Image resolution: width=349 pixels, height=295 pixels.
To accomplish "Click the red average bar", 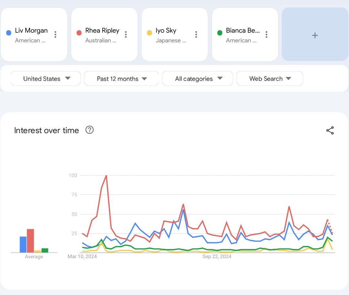I will coord(30,241).
